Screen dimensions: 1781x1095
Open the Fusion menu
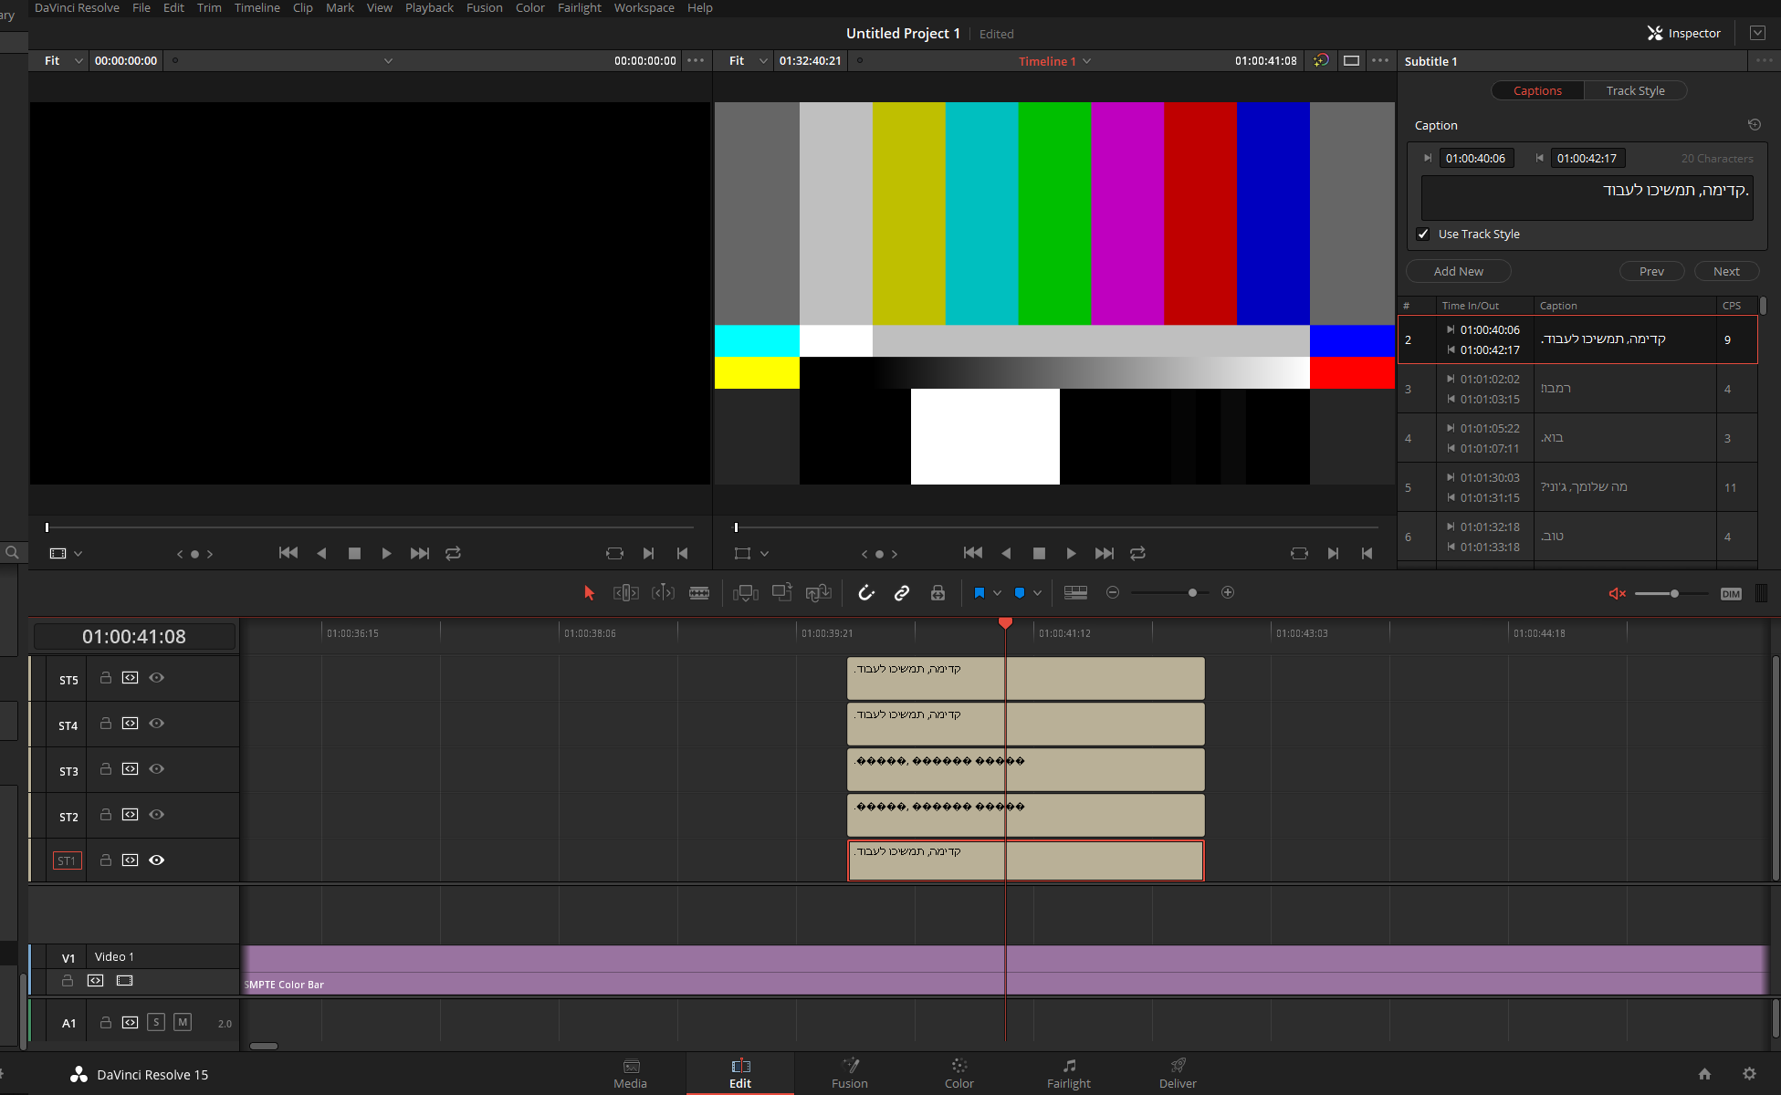(484, 8)
